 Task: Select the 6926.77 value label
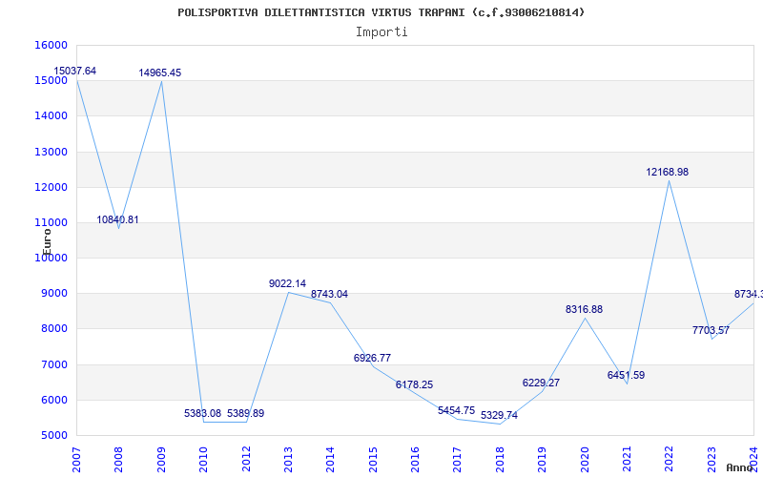[x=372, y=359]
